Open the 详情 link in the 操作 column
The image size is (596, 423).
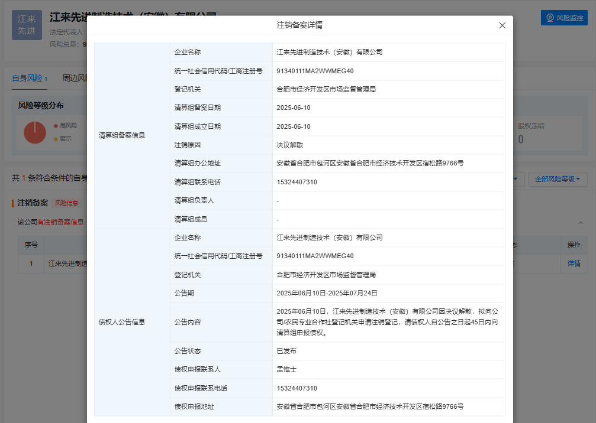[574, 263]
